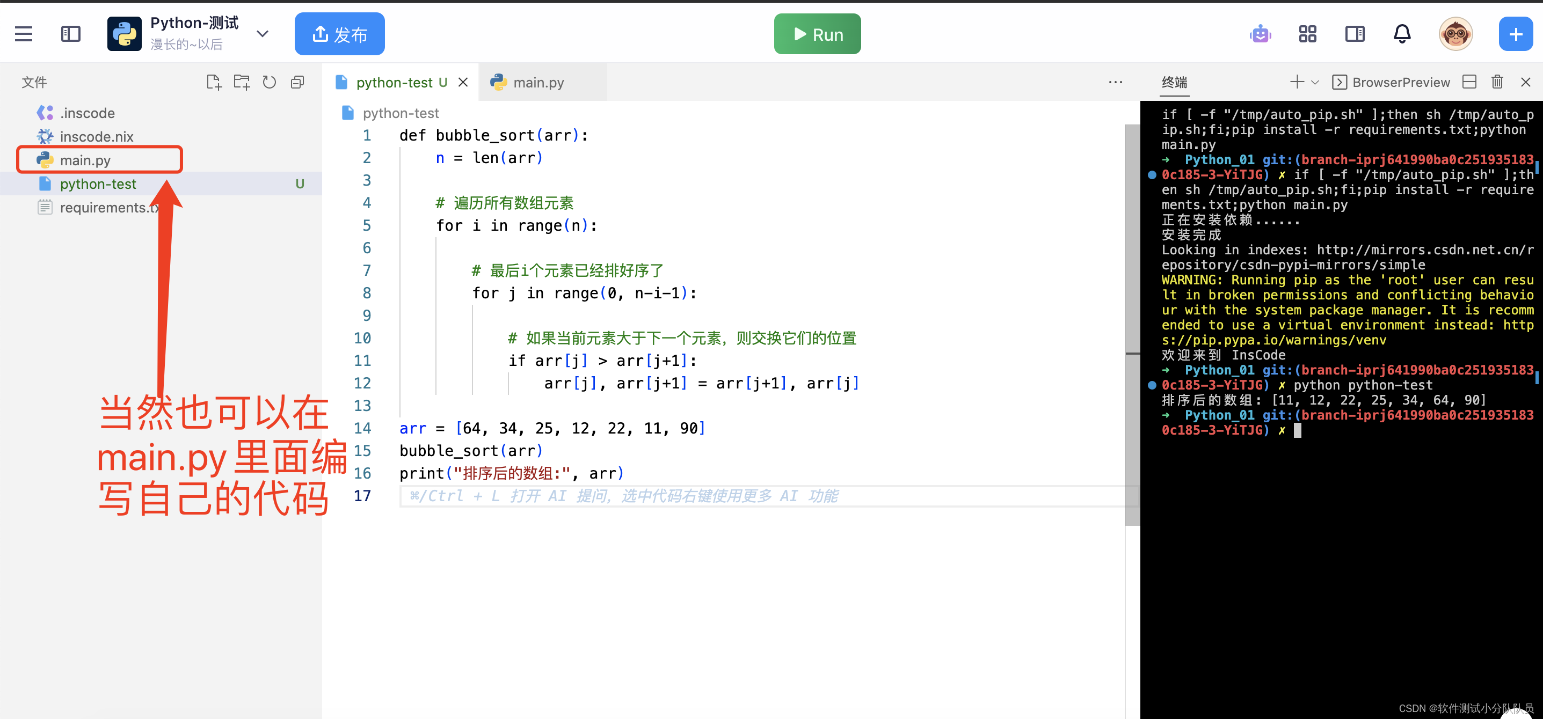
Task: Click the hamburger menu icon
Action: (24, 34)
